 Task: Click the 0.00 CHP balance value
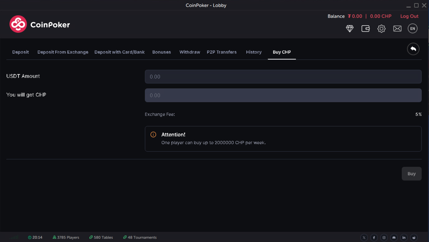(x=381, y=16)
